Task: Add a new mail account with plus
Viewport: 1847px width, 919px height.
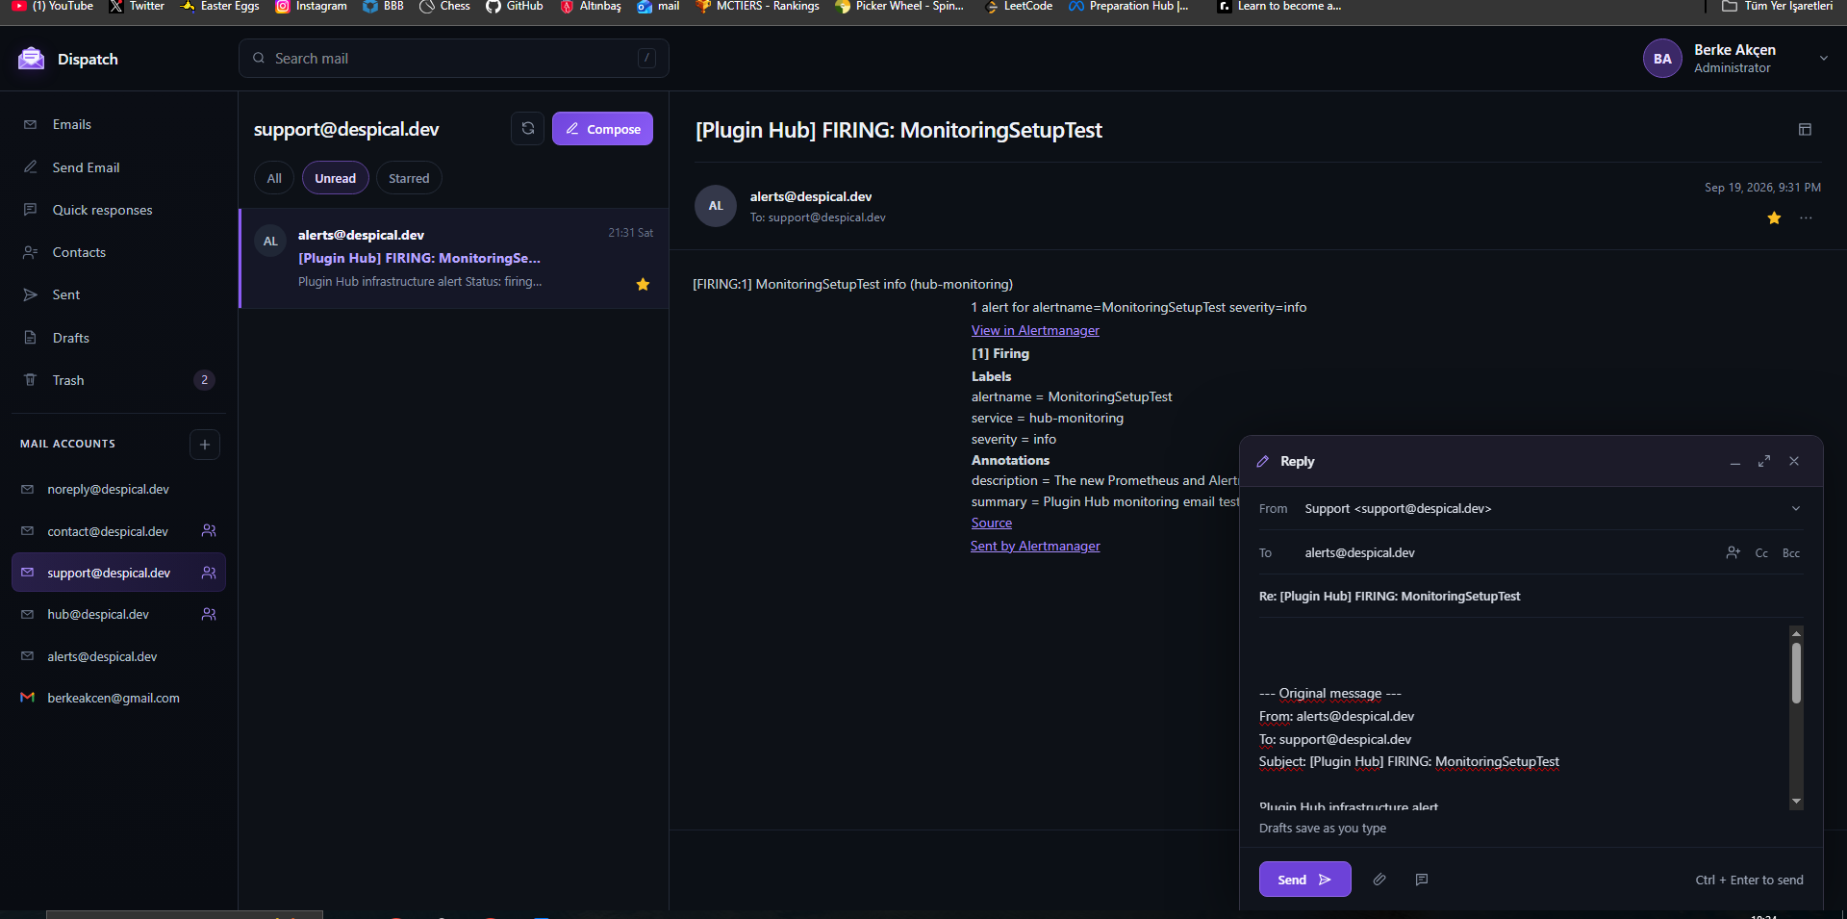Action: (x=204, y=445)
